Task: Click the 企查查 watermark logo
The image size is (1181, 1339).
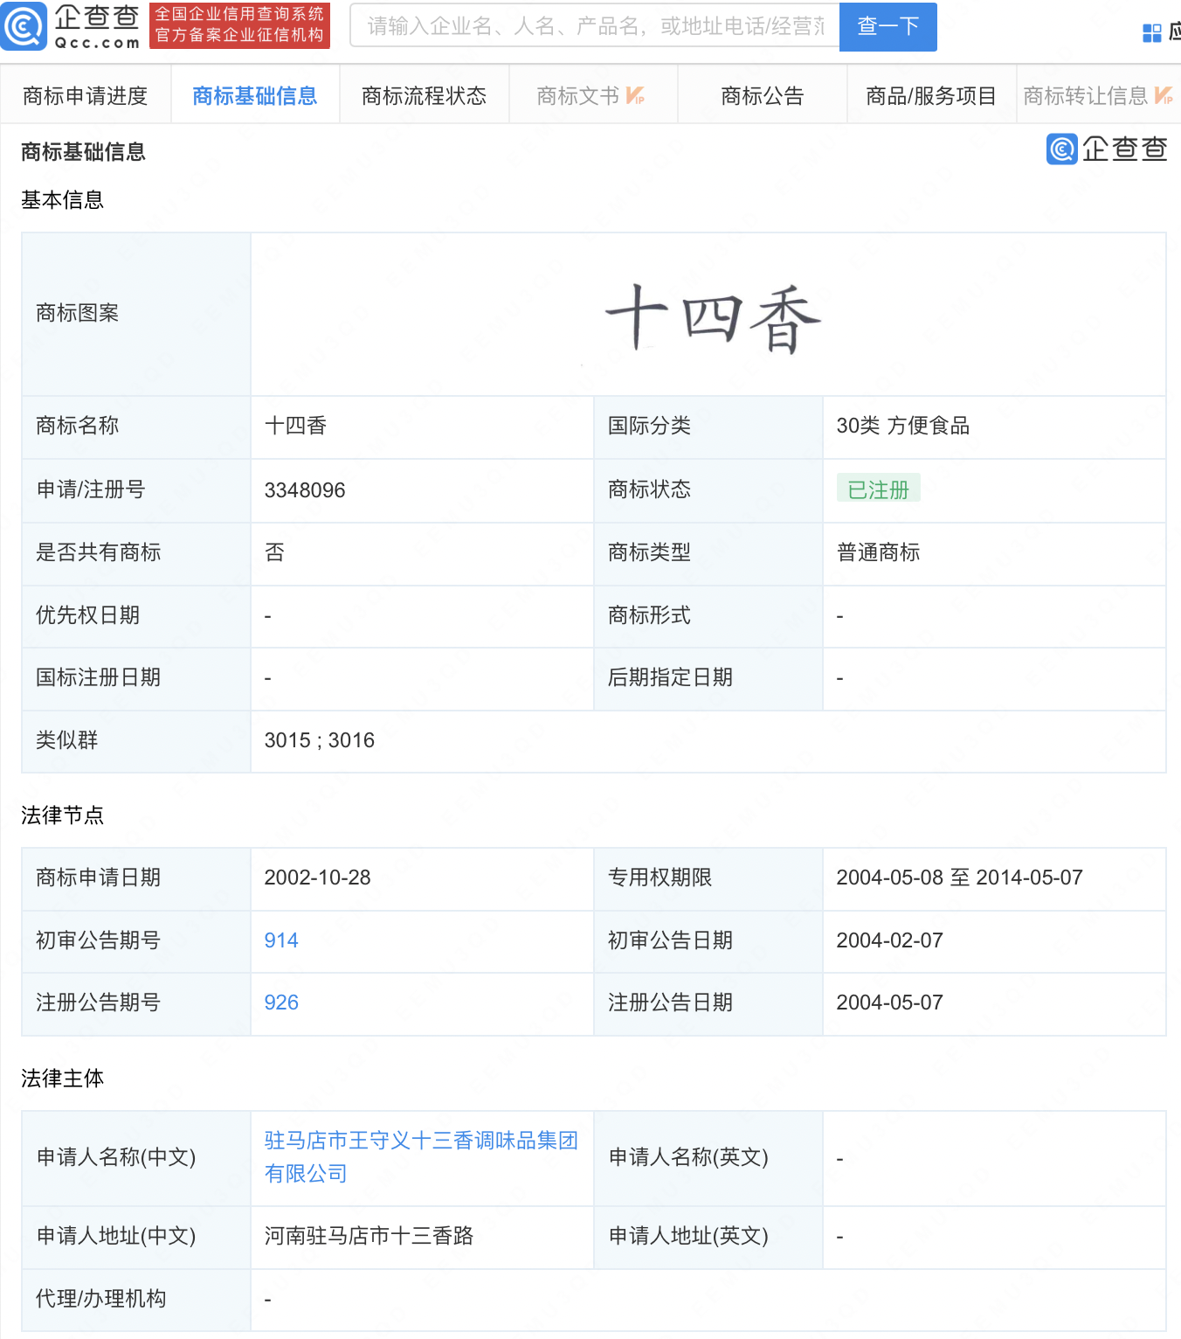Action: tap(1107, 149)
